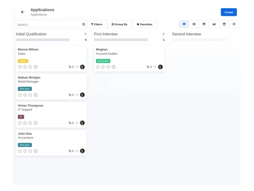Switch to List view
This screenshot has width=254, height=191.
(x=194, y=24)
